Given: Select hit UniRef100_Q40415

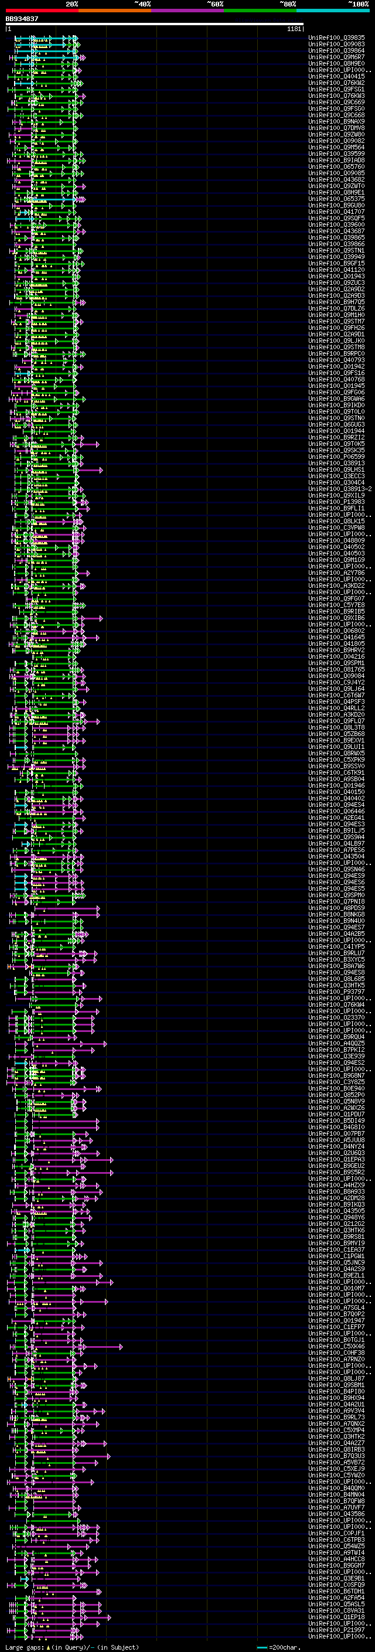Looking at the screenshot, I should click(x=336, y=76).
